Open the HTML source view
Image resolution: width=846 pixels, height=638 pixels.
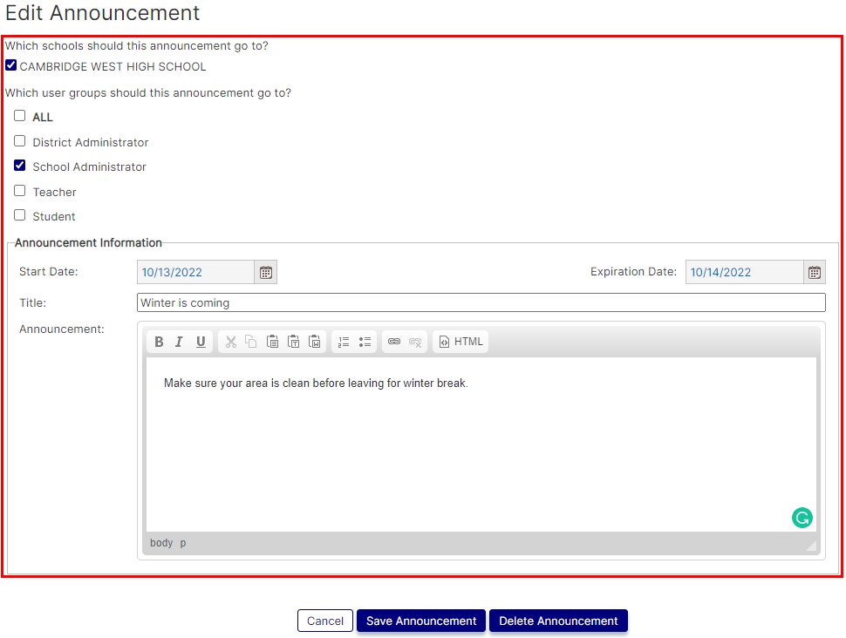point(461,341)
